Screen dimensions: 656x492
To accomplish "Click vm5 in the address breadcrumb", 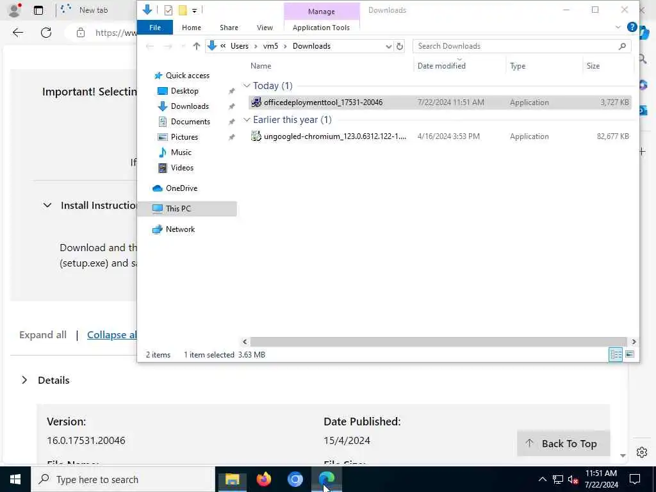I will point(270,46).
